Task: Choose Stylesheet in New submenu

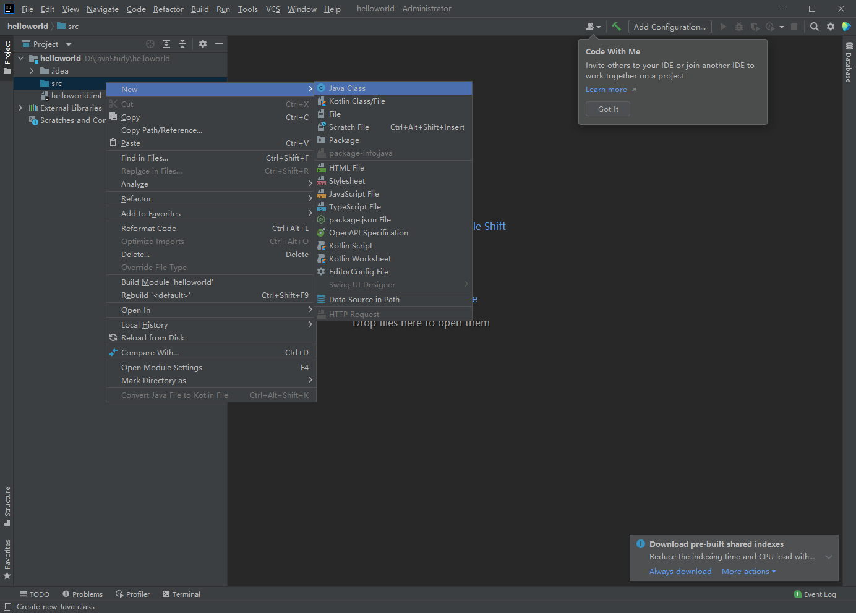Action: pyautogui.click(x=393, y=181)
